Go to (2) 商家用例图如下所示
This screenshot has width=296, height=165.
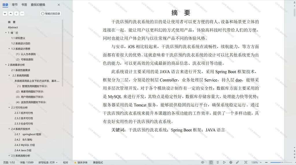[x=30, y=91]
